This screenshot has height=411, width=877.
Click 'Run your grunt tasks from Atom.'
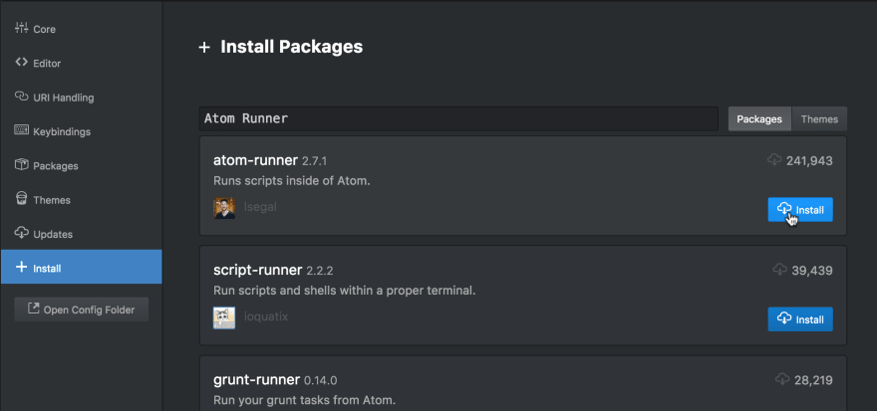(305, 400)
